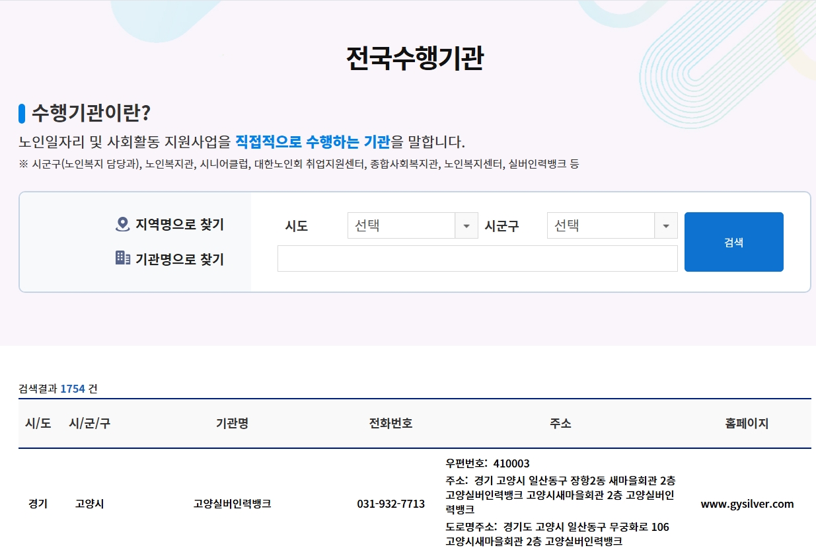Click inside the institution name input field
The height and width of the screenshot is (556, 816).
click(x=478, y=258)
